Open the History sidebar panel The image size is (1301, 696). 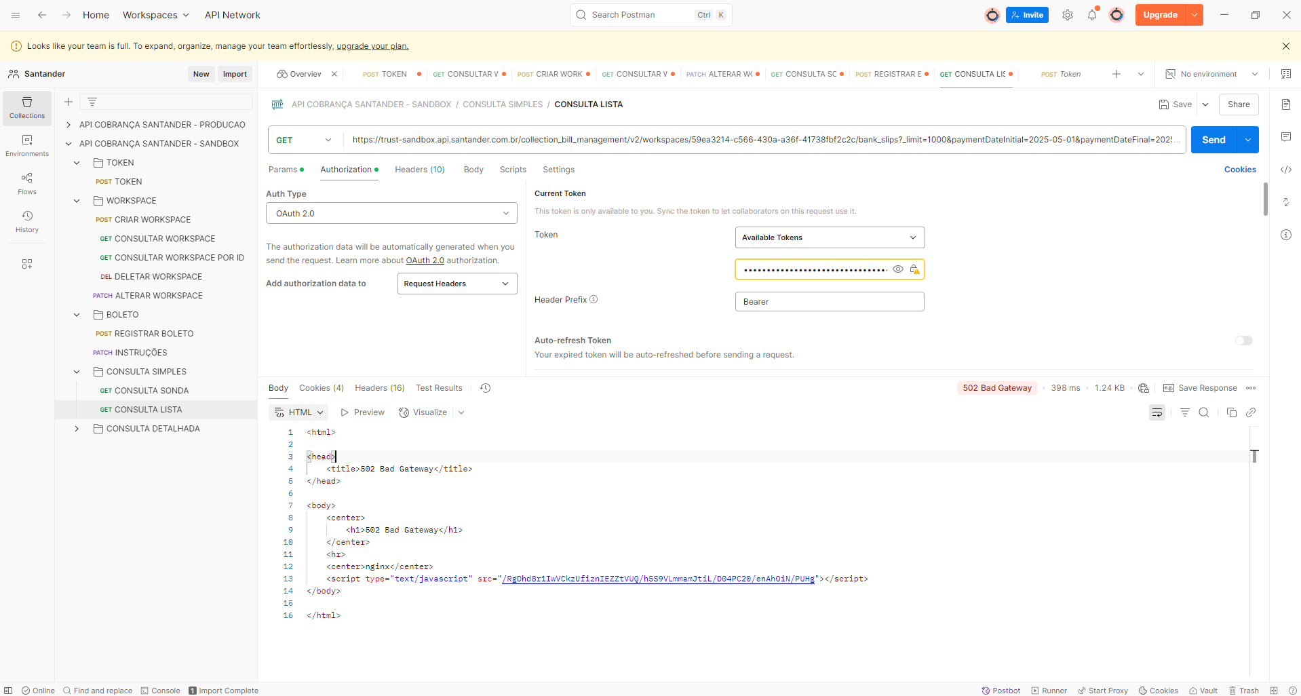27,222
